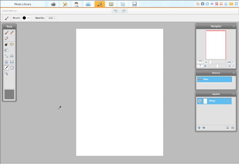This screenshot has height=164, width=239.
Task: Delete the selected layer
Action: point(232,128)
